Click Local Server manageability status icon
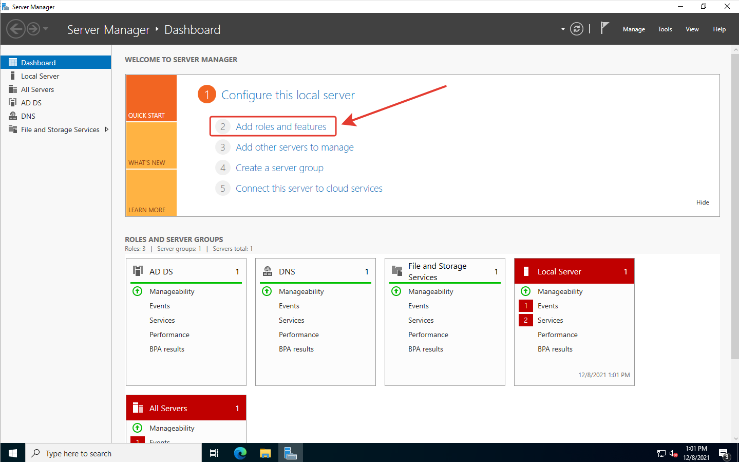The height and width of the screenshot is (462, 739). [x=525, y=291]
